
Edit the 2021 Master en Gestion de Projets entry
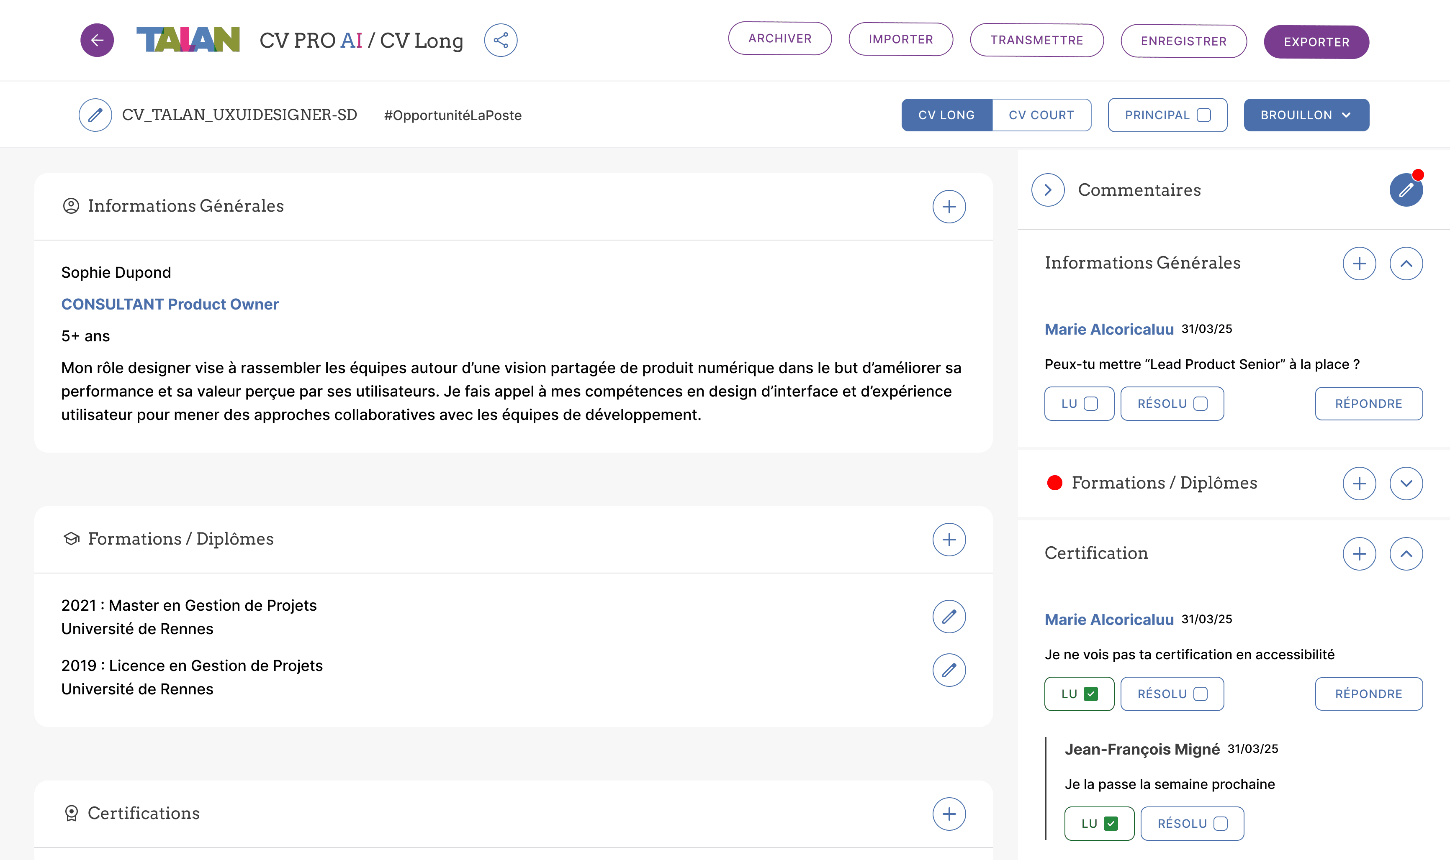[x=949, y=616]
